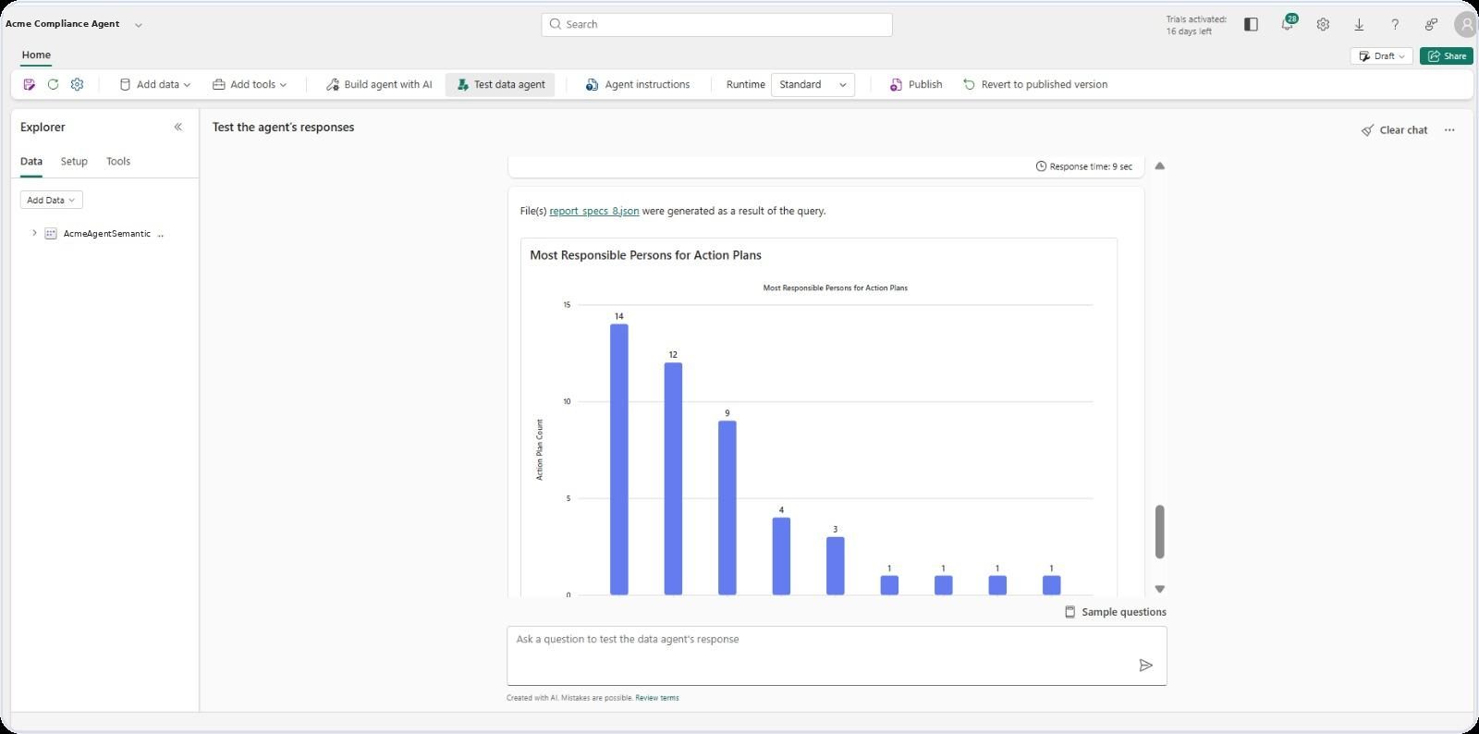Select Test data agent button
This screenshot has height=734, width=1479.
point(500,84)
